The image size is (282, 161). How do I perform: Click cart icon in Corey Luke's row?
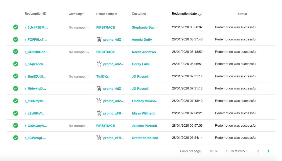coord(99,64)
